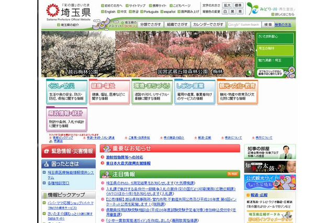Open 県政情報・統計 category card
This screenshot has width=335, height=223.
(x=66, y=119)
